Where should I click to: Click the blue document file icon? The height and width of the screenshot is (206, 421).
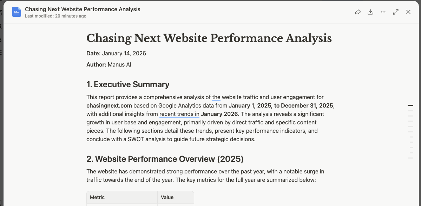(17, 12)
